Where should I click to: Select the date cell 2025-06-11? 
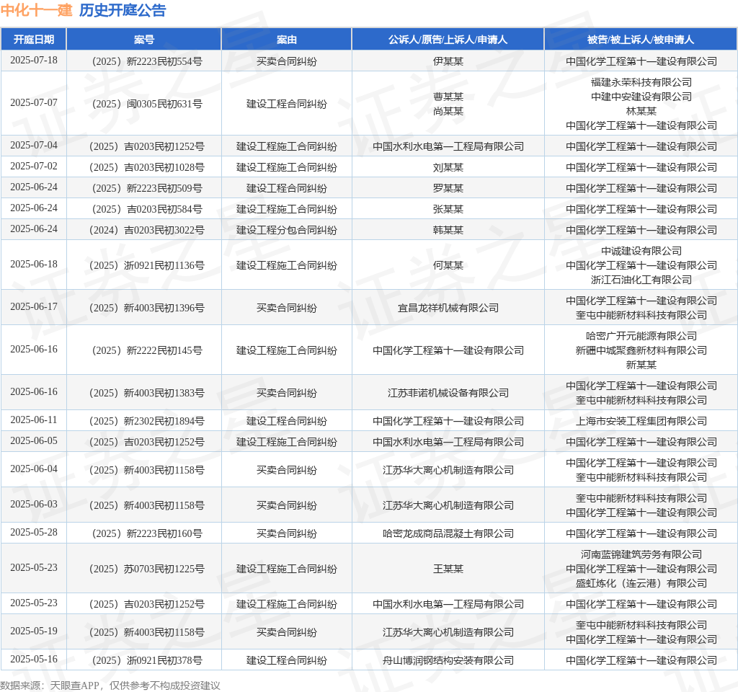[34, 420]
